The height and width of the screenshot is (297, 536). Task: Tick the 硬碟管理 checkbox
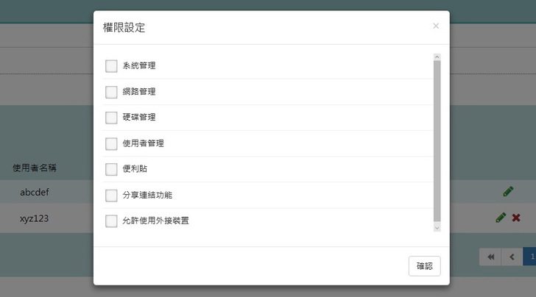tap(111, 118)
